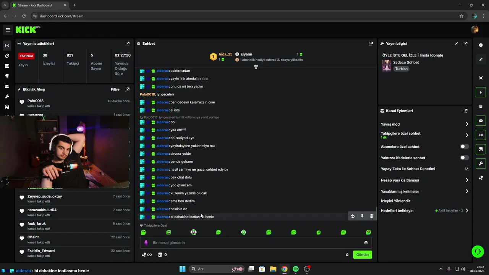Viewport: 489px width, 275px height.
Task: Open chat settings gear icon
Action: click(347, 255)
